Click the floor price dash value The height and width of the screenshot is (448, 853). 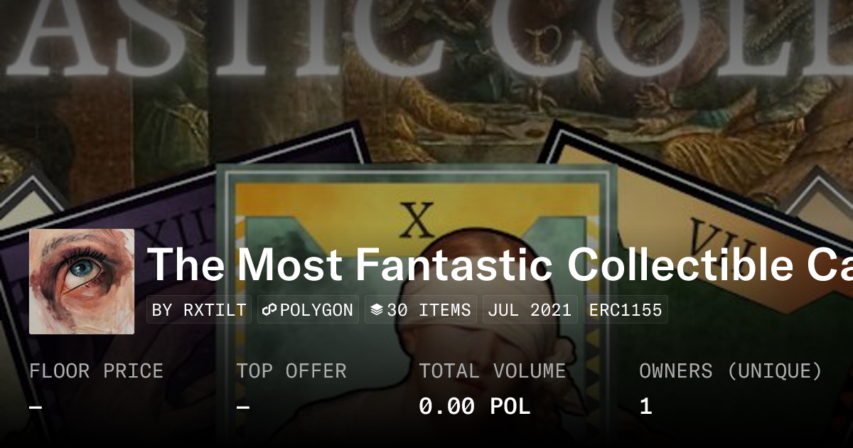pyautogui.click(x=36, y=407)
